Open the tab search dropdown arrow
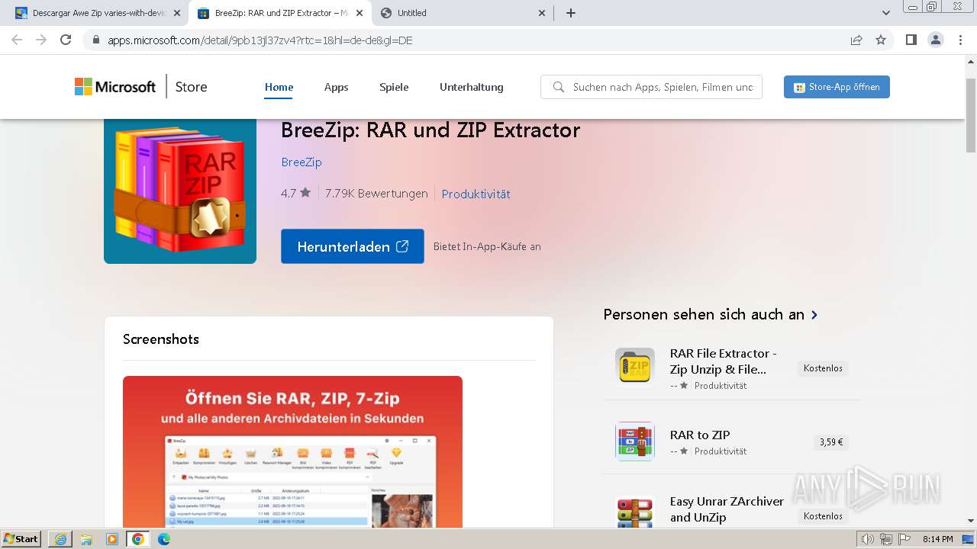The height and width of the screenshot is (549, 977). click(886, 13)
